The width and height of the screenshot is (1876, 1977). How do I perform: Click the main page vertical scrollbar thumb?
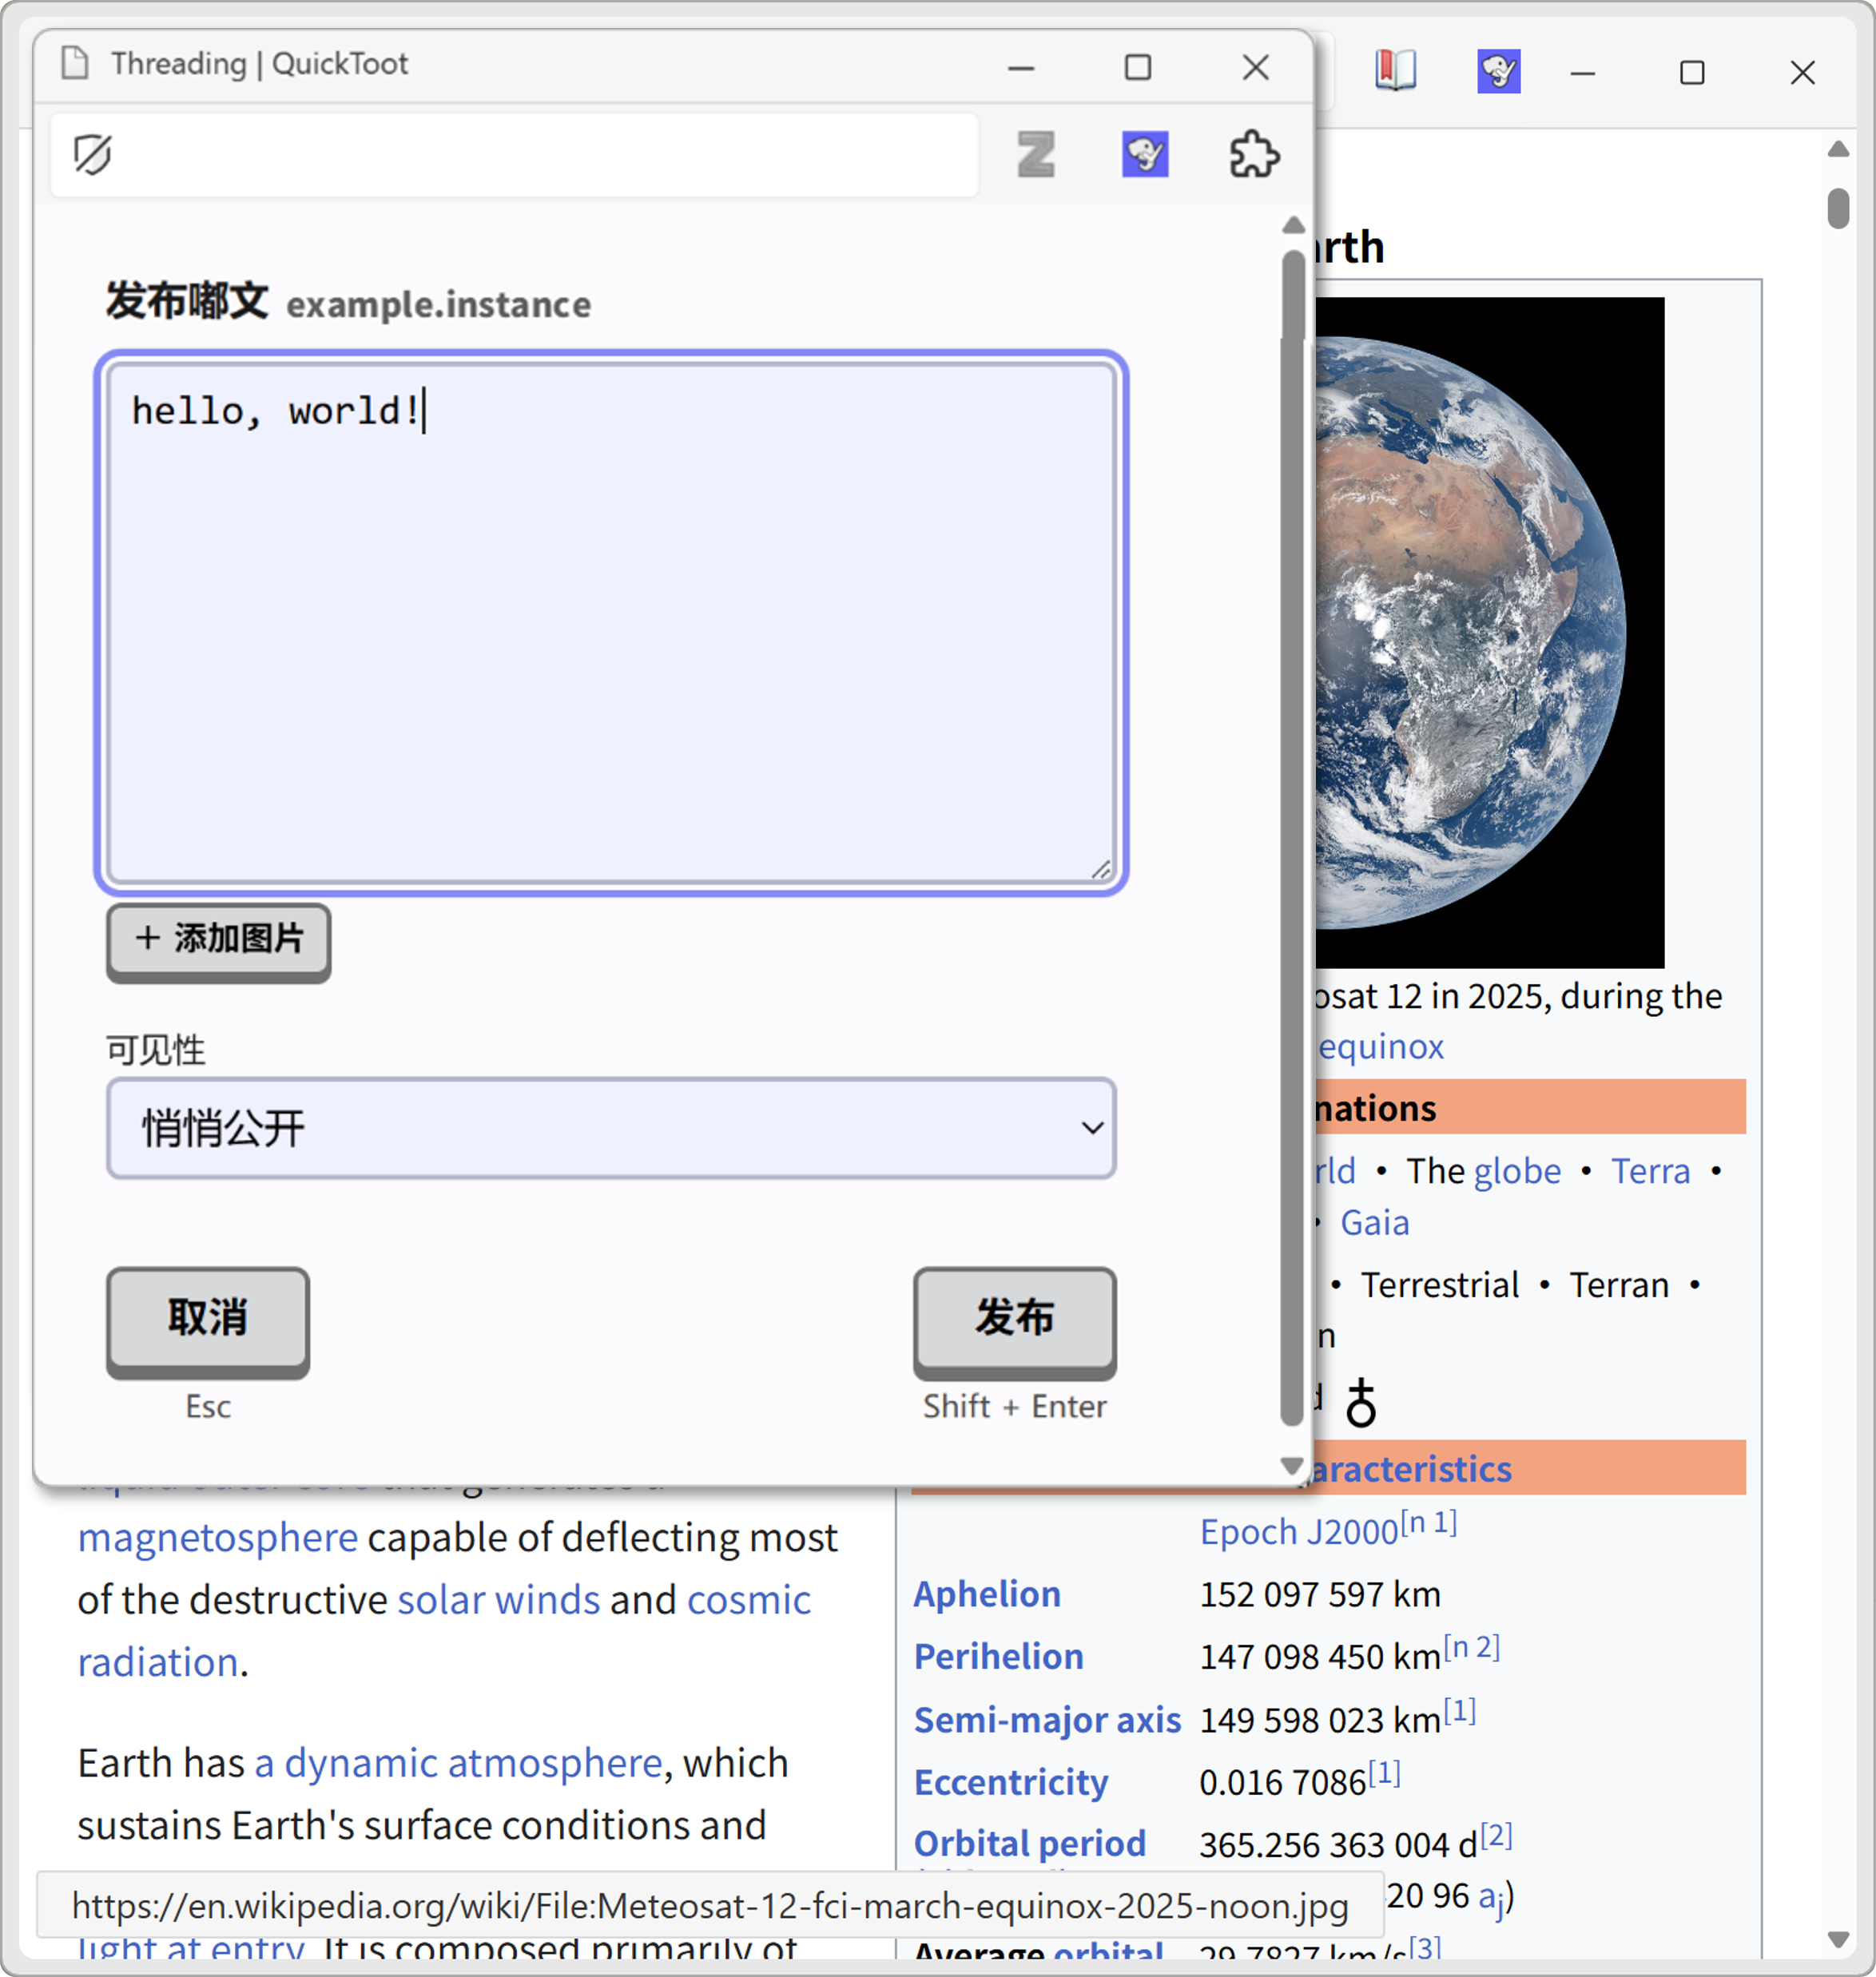pos(1838,208)
